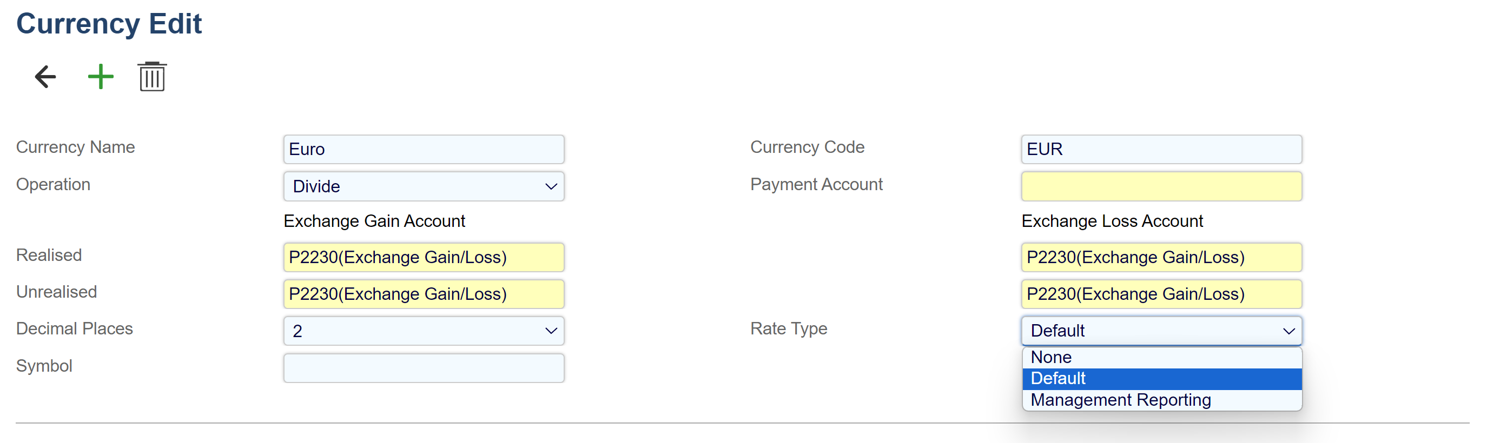The image size is (1487, 443).
Task: Click the Unrealised Exchange Loss Account field
Action: [x=1161, y=294]
